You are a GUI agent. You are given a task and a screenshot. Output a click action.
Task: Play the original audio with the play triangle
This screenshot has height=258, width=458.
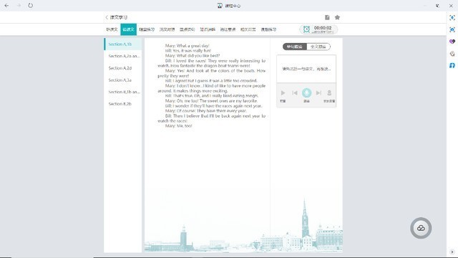coord(283,92)
